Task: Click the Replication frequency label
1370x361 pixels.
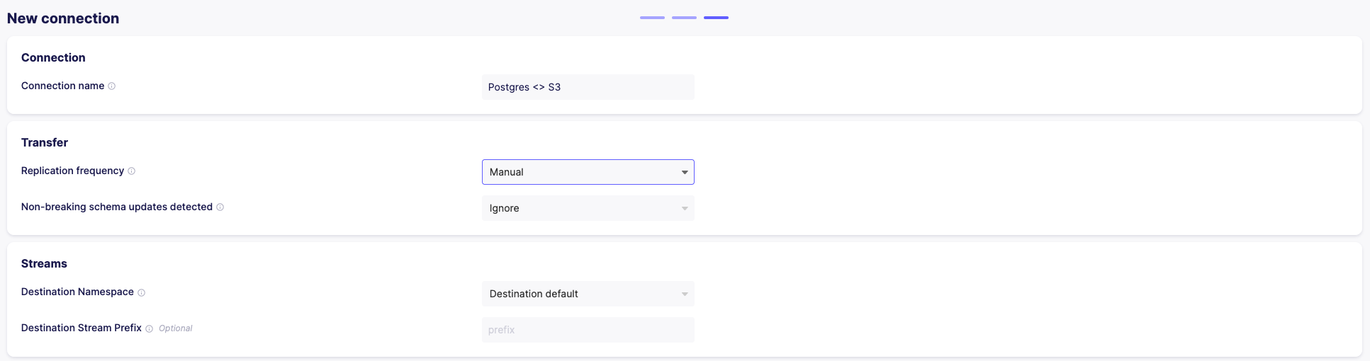Action: point(72,171)
